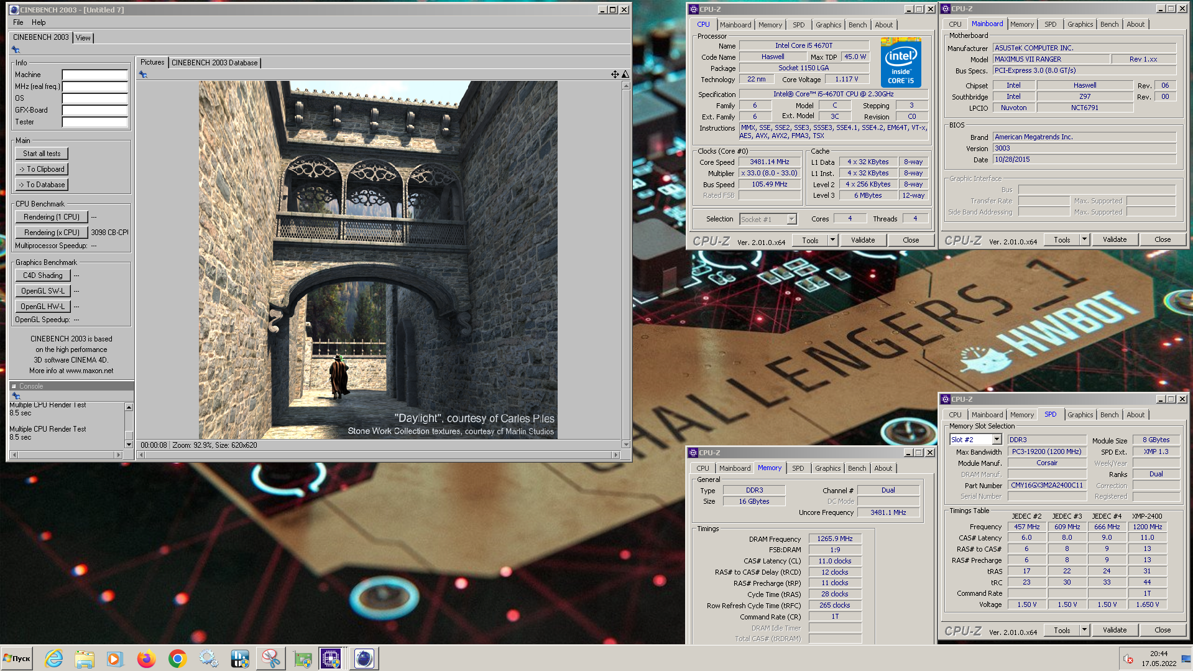
Task: Open the Socket #1 selection dropdown
Action: coord(791,219)
